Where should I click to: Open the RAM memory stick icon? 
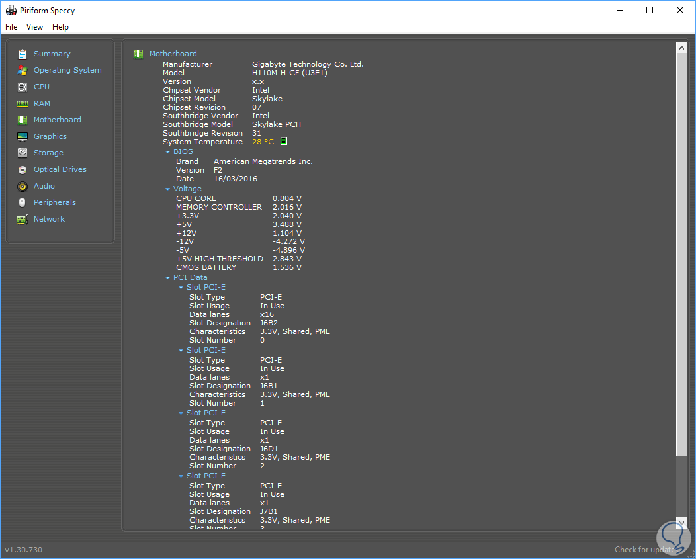point(22,103)
